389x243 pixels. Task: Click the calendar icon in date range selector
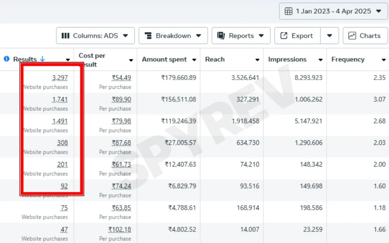[x=288, y=11]
